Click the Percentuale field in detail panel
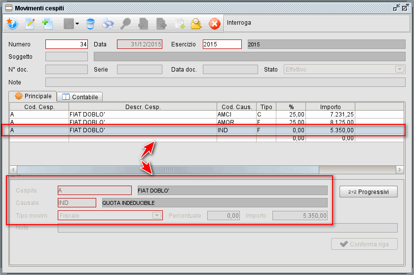 point(224,215)
